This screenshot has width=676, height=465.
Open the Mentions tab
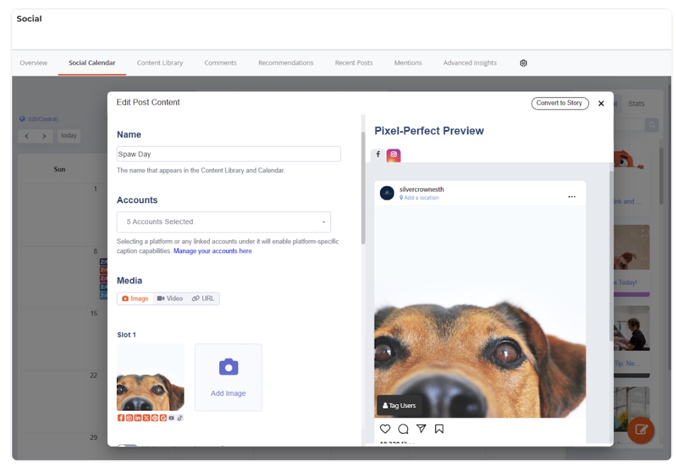point(408,63)
